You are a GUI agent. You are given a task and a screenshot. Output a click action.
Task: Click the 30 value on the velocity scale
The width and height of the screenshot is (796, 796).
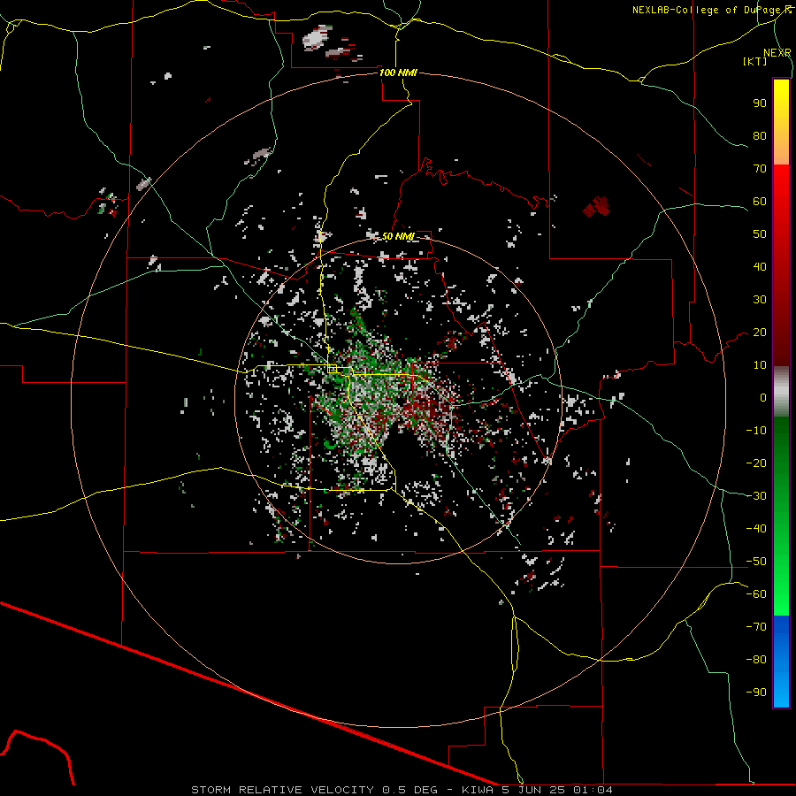pyautogui.click(x=760, y=300)
